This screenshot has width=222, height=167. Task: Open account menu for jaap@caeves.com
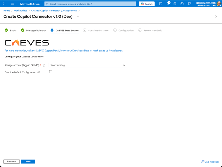pos(208,4)
